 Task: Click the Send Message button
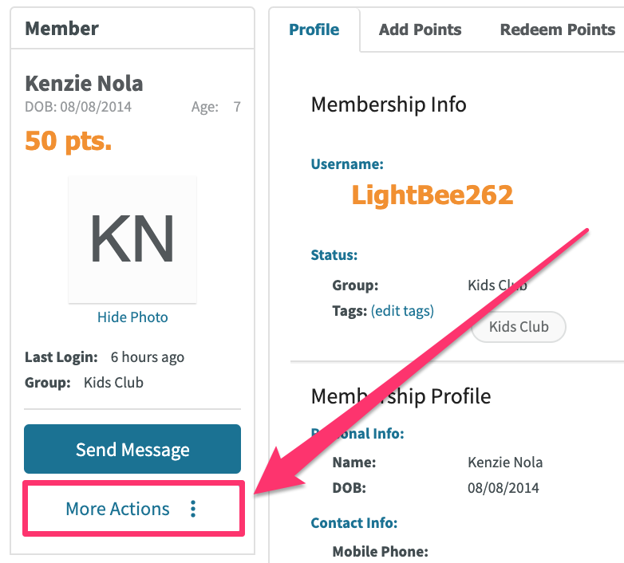132,449
